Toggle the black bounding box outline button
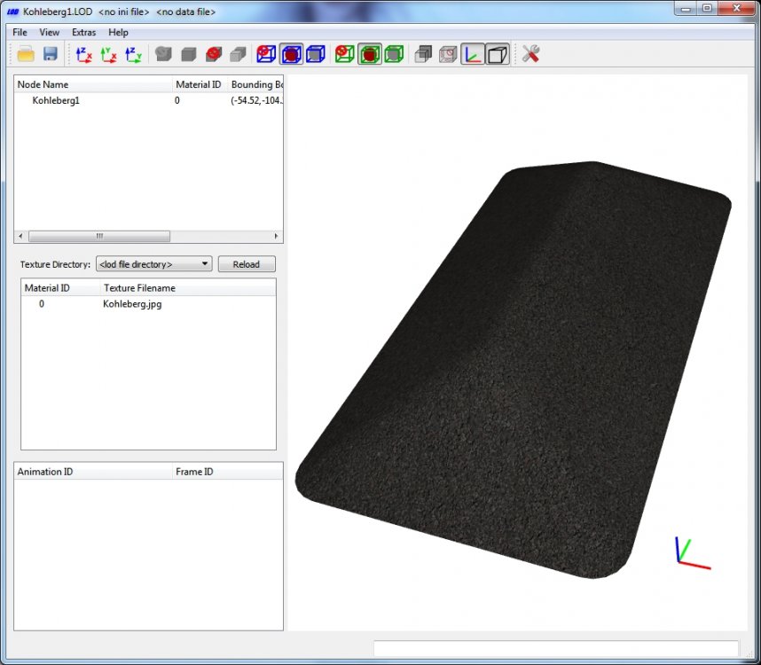Viewport: 761px width, 665px height. pos(497,54)
